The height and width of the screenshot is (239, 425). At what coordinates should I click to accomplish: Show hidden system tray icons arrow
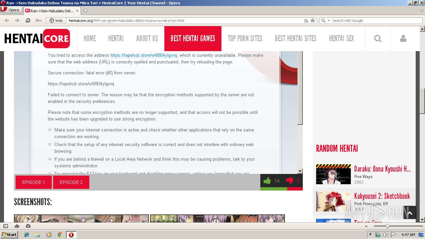(x=371, y=235)
